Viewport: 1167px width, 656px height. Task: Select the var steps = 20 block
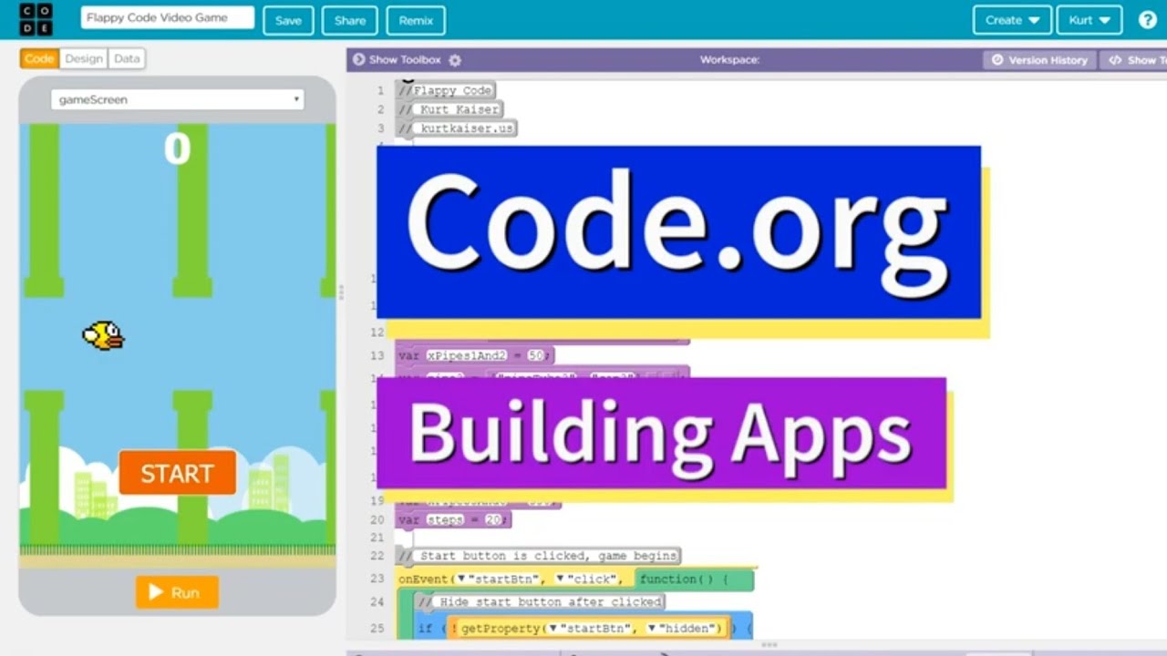point(454,519)
